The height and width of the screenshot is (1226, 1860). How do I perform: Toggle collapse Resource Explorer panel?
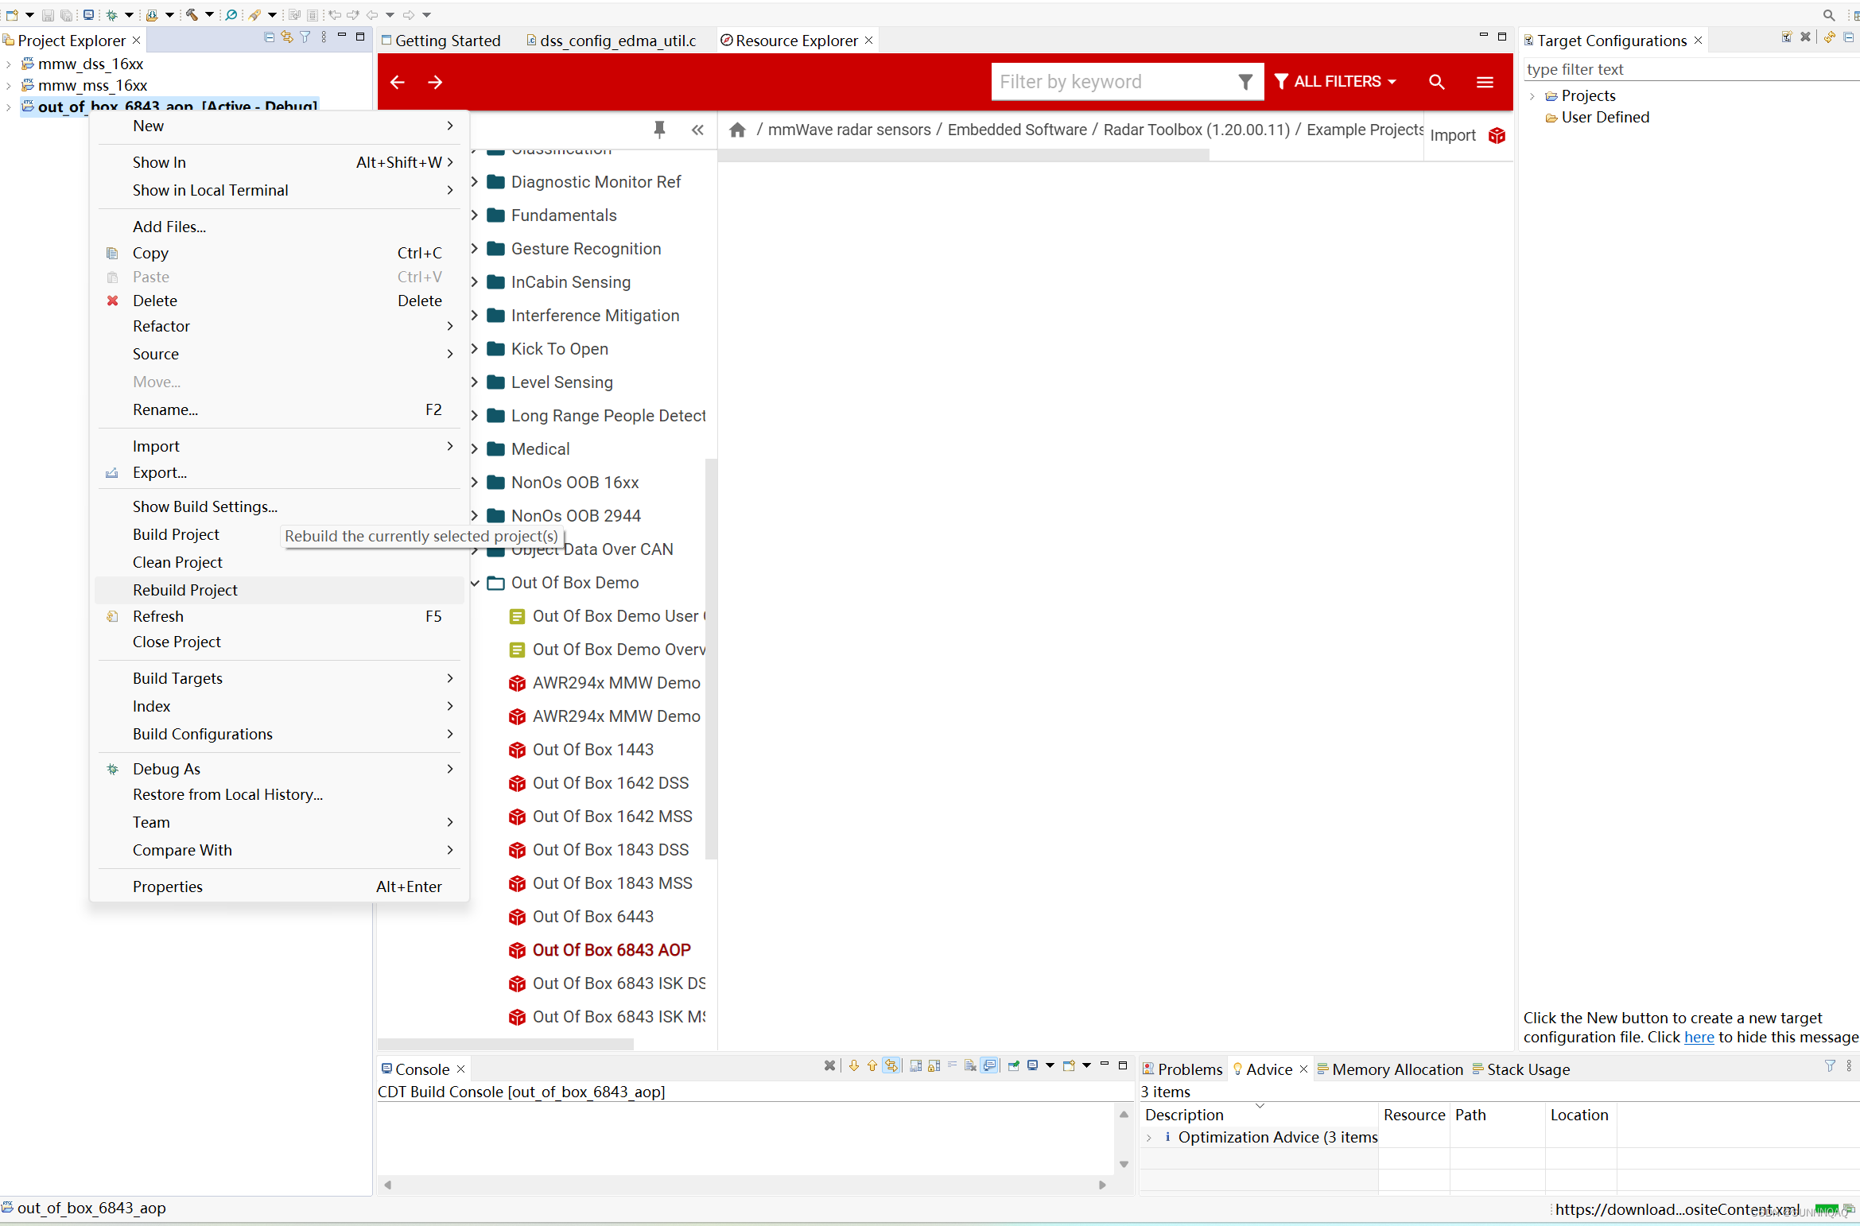(x=698, y=131)
